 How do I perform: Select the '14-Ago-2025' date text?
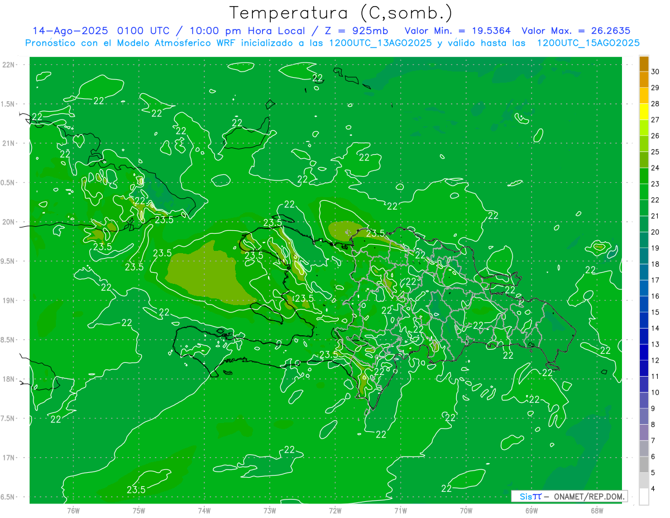(70, 31)
